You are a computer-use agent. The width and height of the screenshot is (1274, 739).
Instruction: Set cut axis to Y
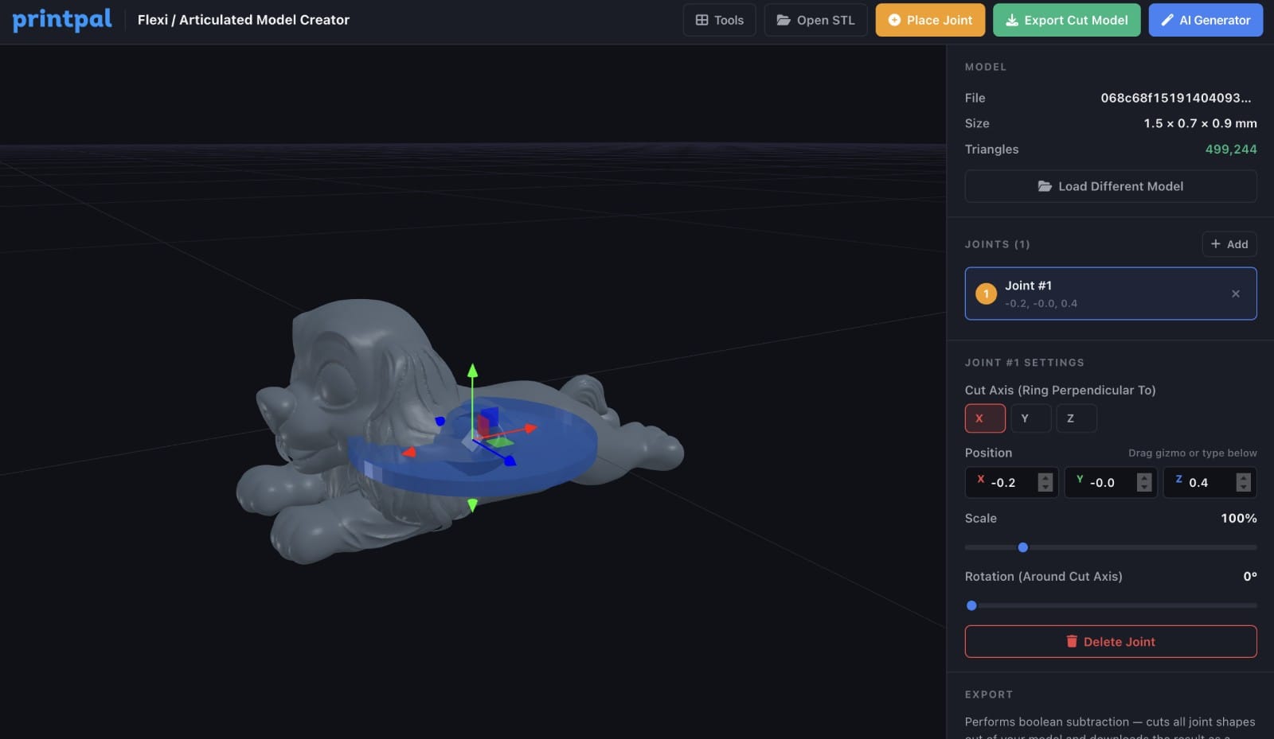(1030, 418)
